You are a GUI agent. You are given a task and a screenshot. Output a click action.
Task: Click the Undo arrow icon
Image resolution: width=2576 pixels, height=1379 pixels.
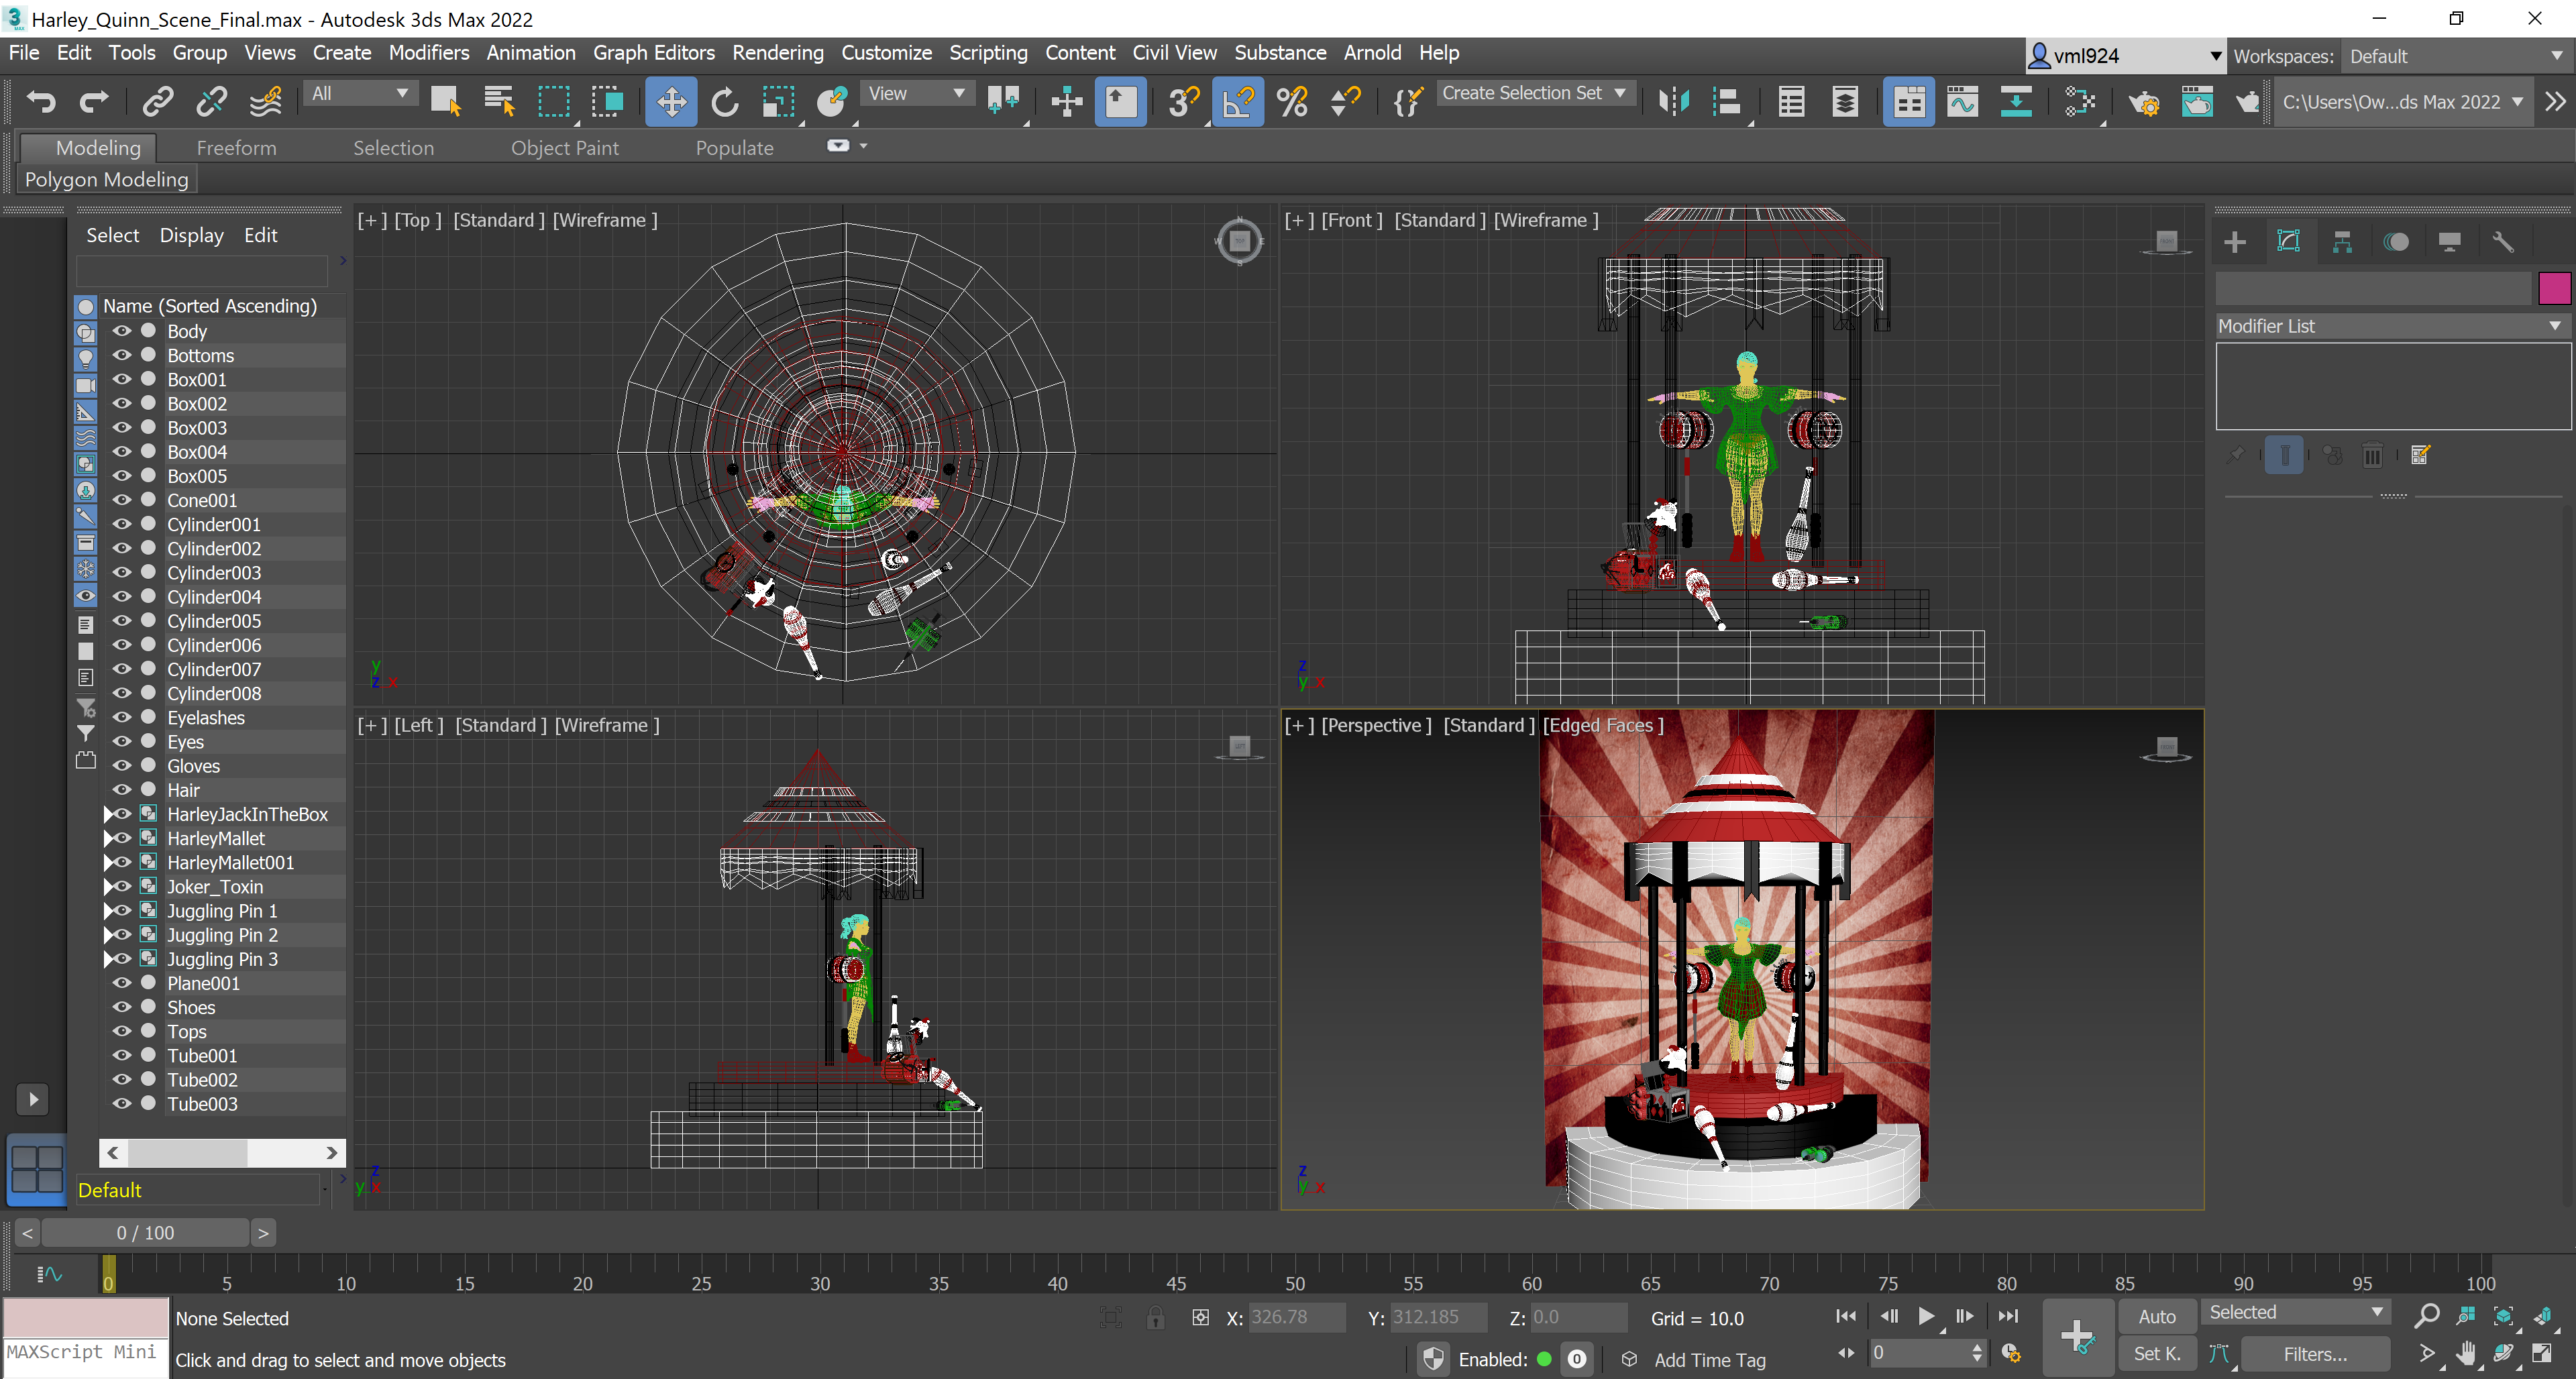[41, 102]
